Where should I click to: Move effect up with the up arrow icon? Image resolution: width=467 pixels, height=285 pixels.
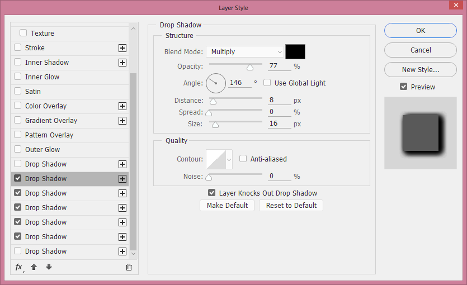click(x=34, y=267)
